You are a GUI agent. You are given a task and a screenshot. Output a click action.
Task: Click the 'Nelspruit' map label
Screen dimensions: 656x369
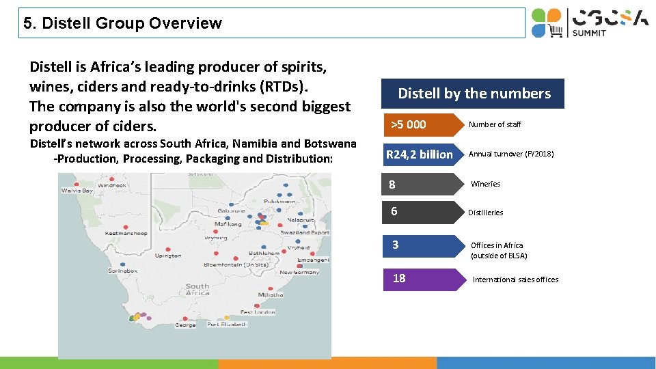(x=301, y=219)
